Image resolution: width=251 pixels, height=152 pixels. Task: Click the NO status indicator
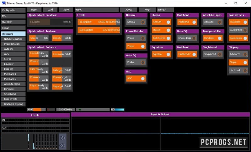pyautogui.click(x=117, y=109)
